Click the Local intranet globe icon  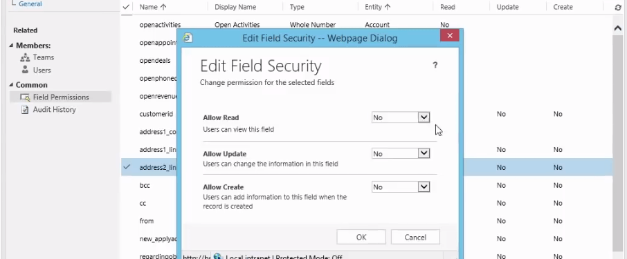tap(218, 256)
